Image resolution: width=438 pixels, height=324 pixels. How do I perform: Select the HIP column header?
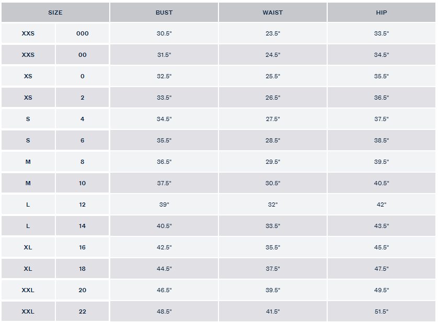pyautogui.click(x=382, y=13)
